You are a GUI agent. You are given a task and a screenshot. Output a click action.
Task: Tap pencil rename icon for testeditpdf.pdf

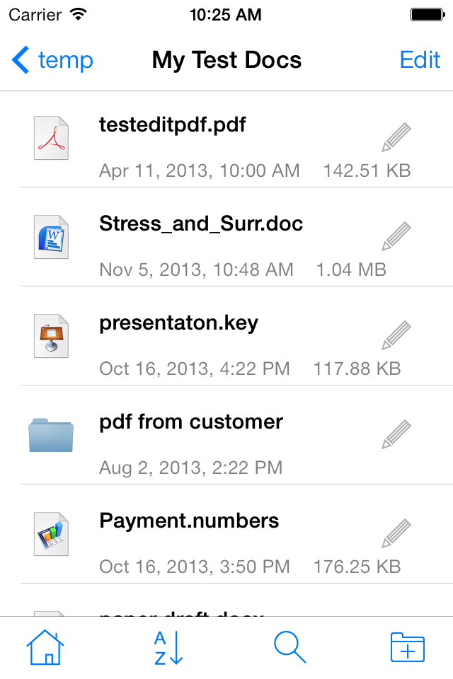(396, 137)
